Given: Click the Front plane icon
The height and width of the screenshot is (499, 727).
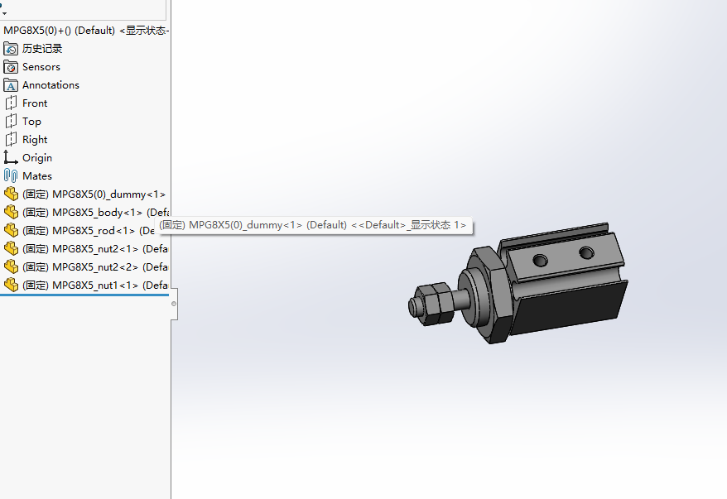Looking at the screenshot, I should 11,103.
